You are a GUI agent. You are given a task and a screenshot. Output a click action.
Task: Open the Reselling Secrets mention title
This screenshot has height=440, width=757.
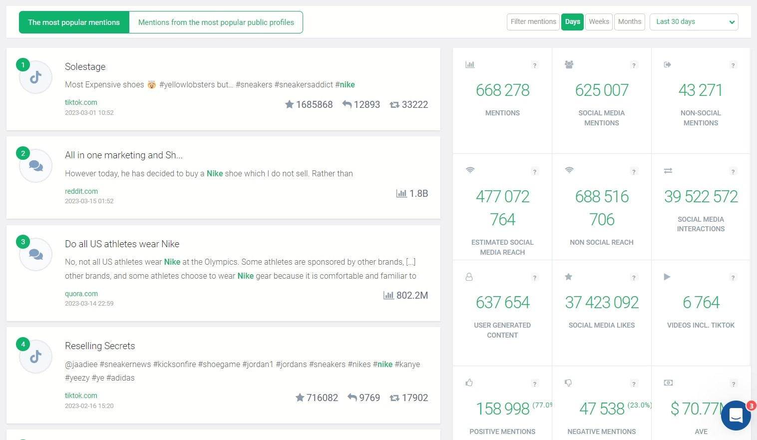100,346
